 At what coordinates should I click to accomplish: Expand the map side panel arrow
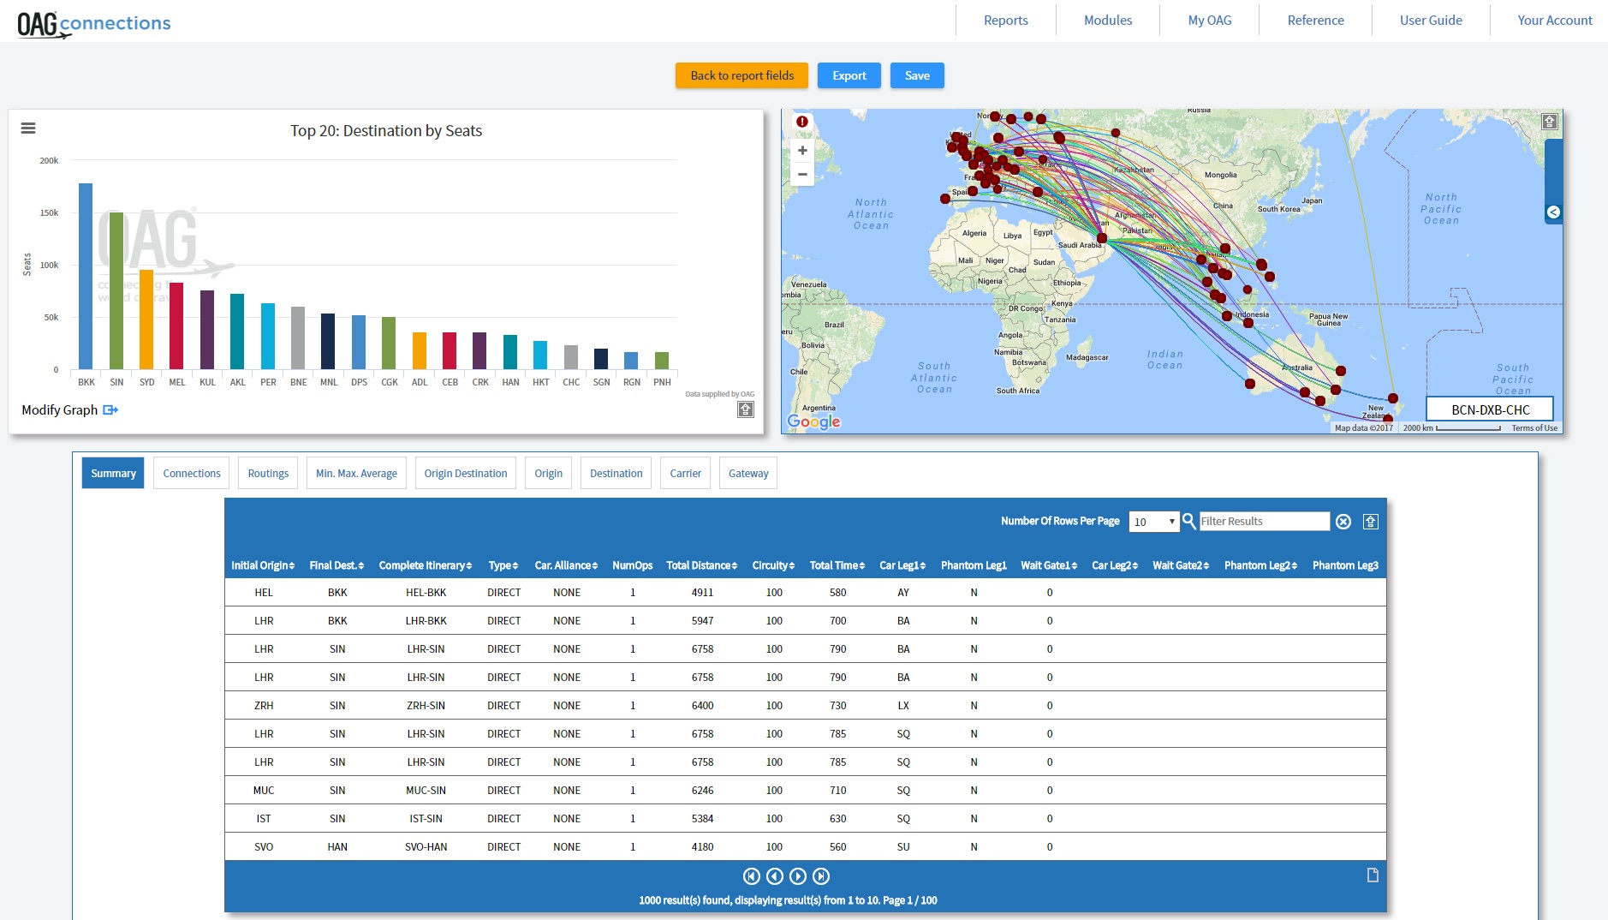click(1553, 212)
